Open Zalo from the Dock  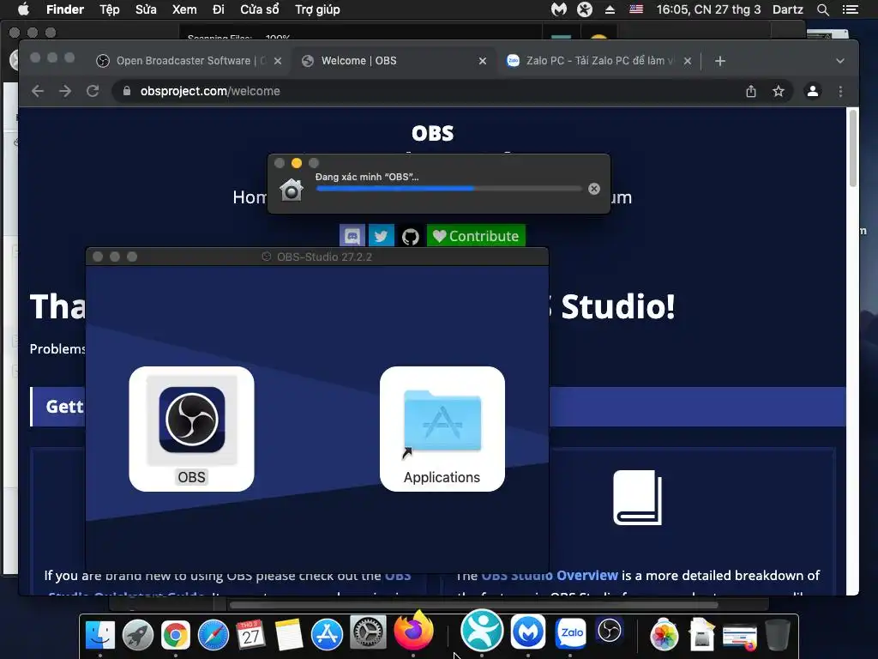570,632
